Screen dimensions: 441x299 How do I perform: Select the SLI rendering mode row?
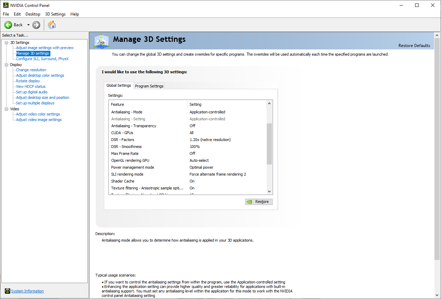187,174
